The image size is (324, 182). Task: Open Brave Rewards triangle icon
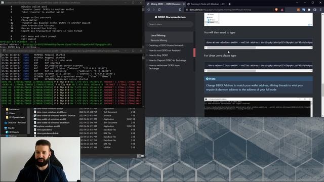click(282, 10)
